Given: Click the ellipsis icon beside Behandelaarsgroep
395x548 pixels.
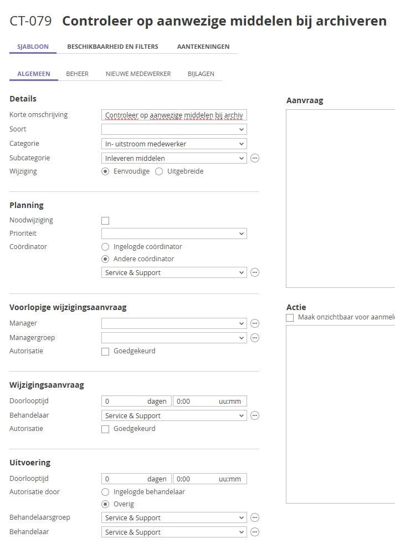Looking at the screenshot, I should pyautogui.click(x=255, y=517).
